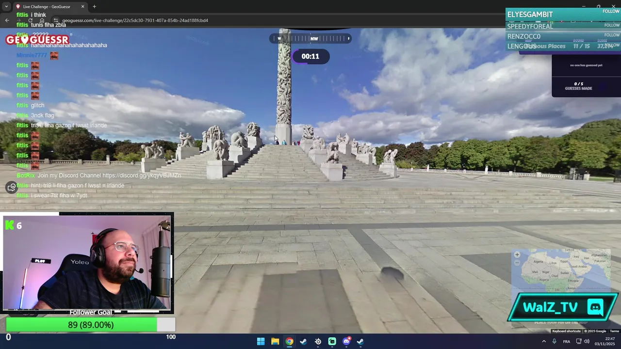Click the WalZ_TV banner text
Viewport: 621px width, 349px height.
pyautogui.click(x=550, y=307)
